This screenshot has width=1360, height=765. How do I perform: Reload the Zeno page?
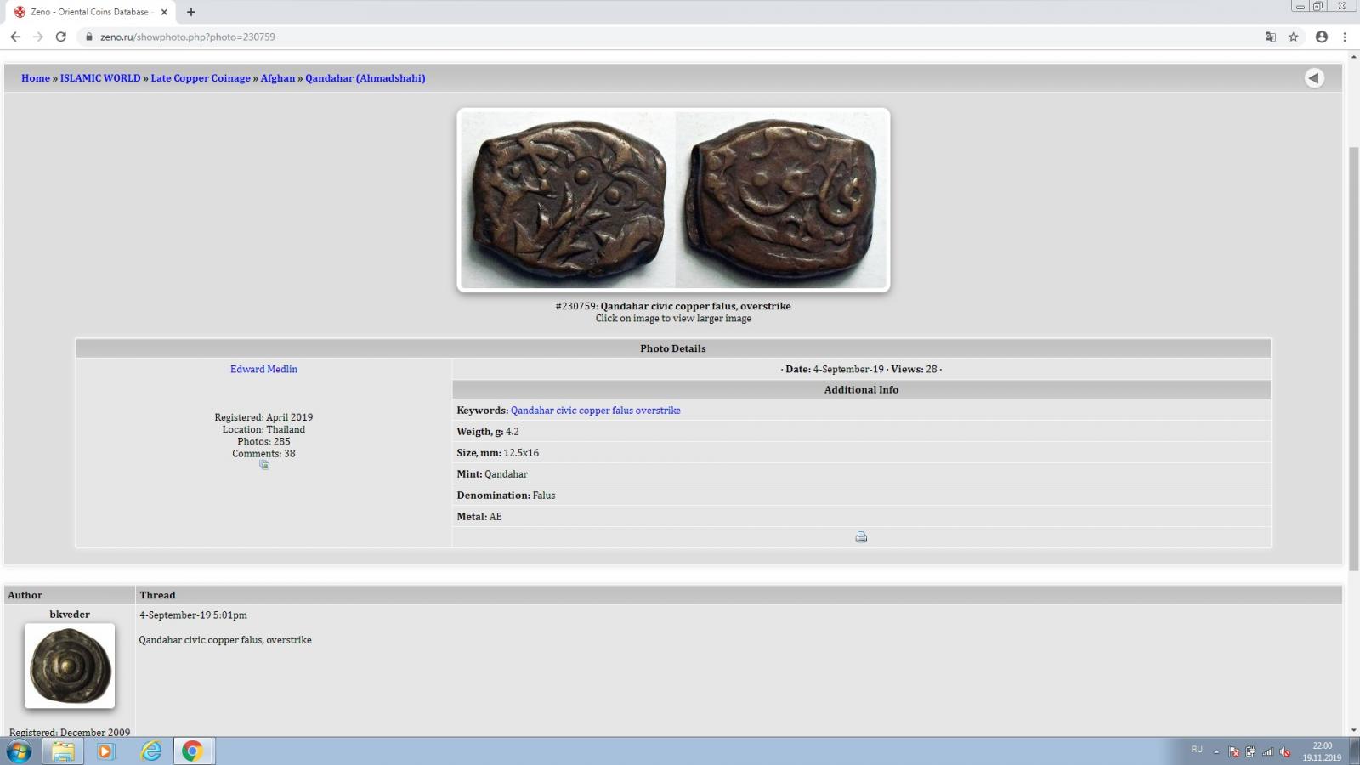click(x=61, y=37)
